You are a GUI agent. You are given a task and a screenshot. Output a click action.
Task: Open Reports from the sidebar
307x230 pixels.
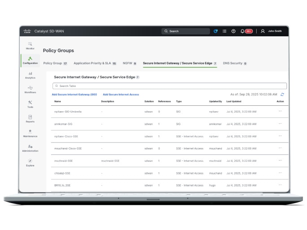coord(30,119)
